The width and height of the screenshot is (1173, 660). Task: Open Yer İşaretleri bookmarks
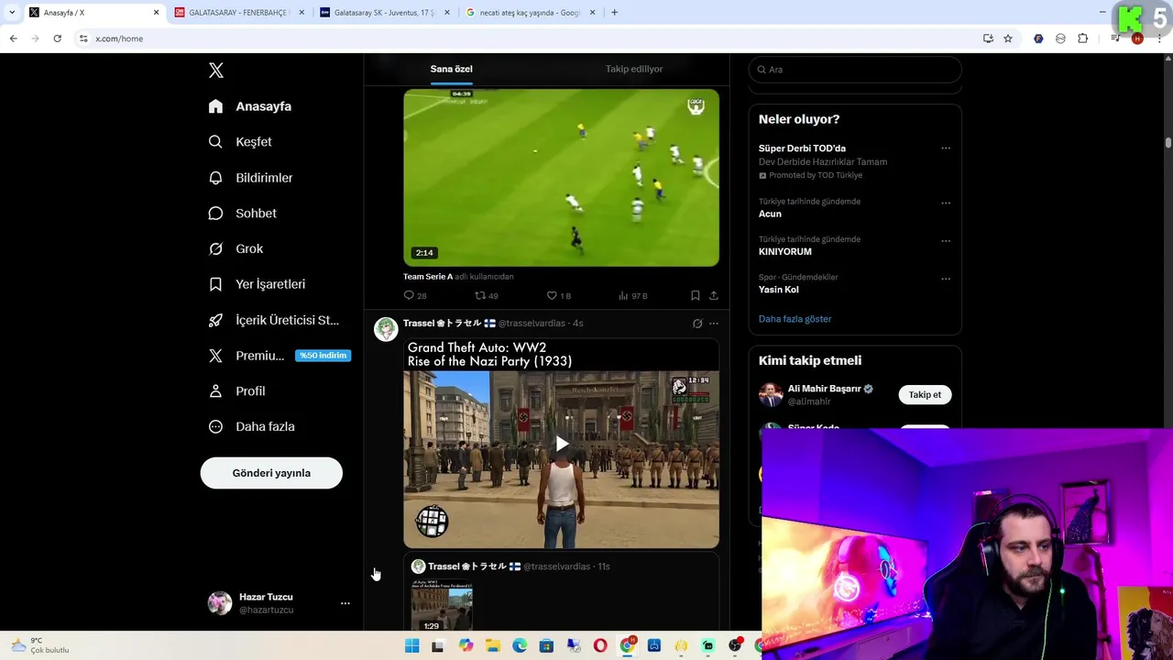pos(258,284)
